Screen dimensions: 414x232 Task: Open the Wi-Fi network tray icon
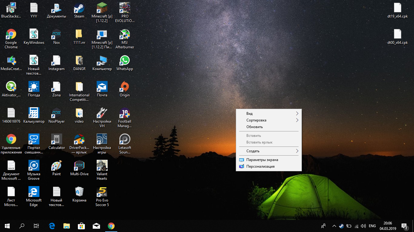click(x=356, y=226)
